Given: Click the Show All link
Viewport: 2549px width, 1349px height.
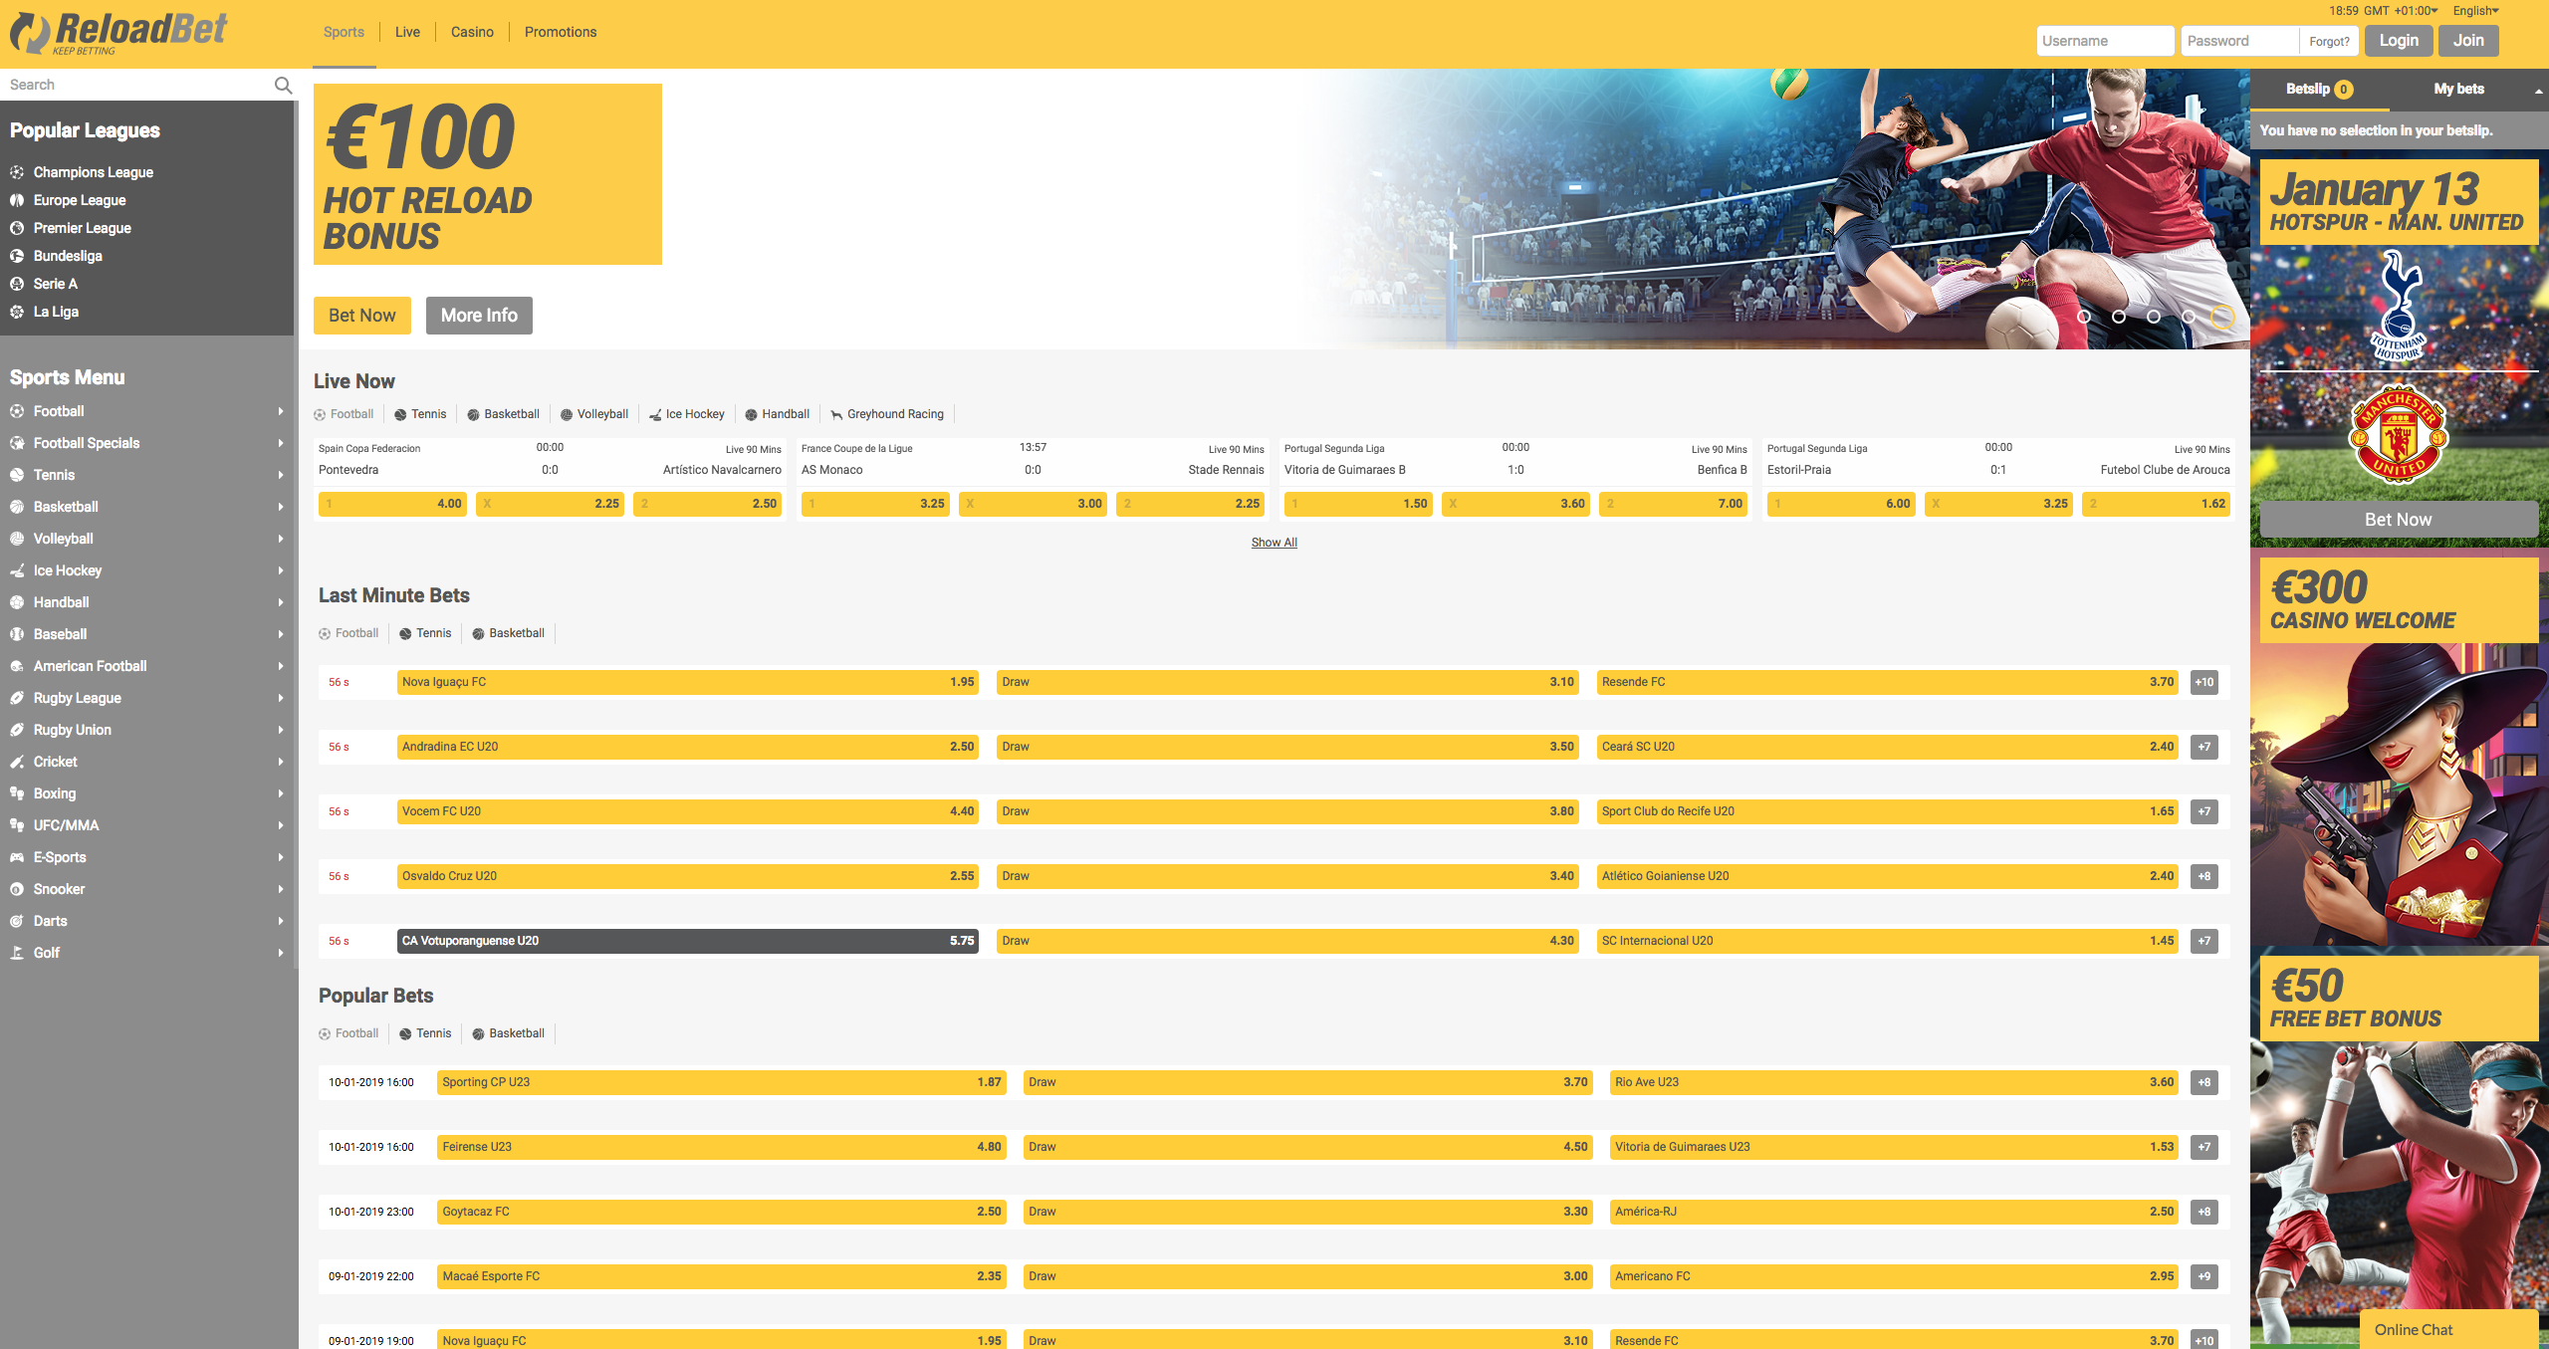Looking at the screenshot, I should 1274,543.
